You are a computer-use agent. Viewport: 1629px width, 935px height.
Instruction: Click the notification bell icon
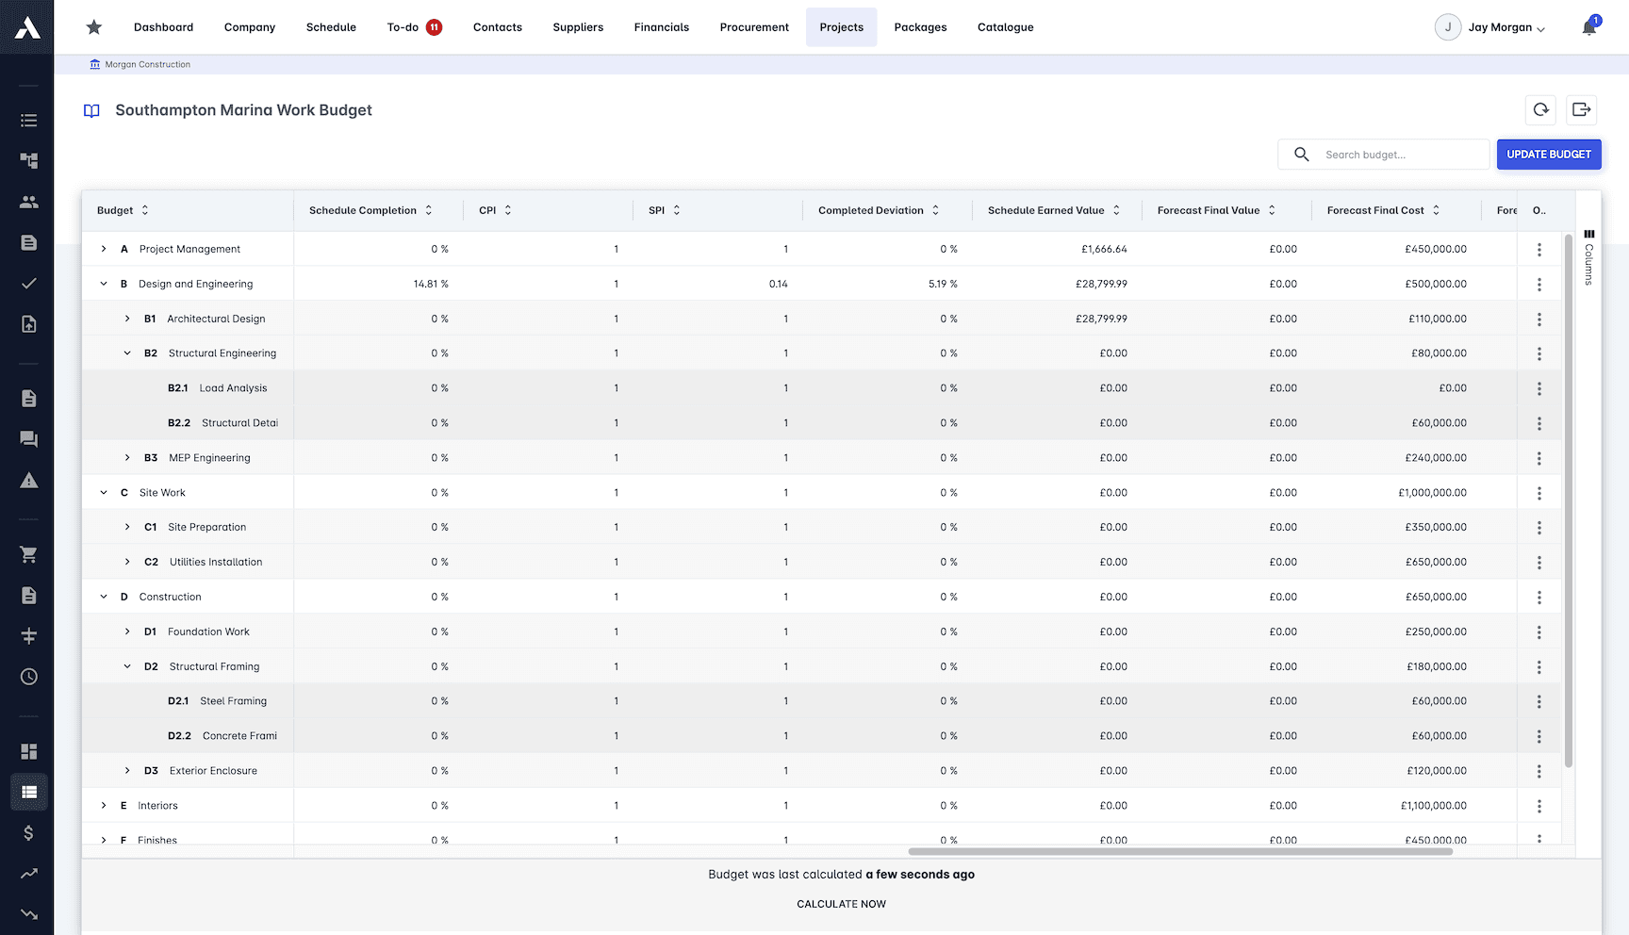coord(1588,26)
